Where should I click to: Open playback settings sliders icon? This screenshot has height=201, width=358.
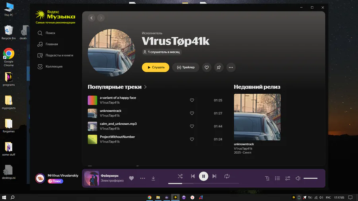(x=288, y=178)
